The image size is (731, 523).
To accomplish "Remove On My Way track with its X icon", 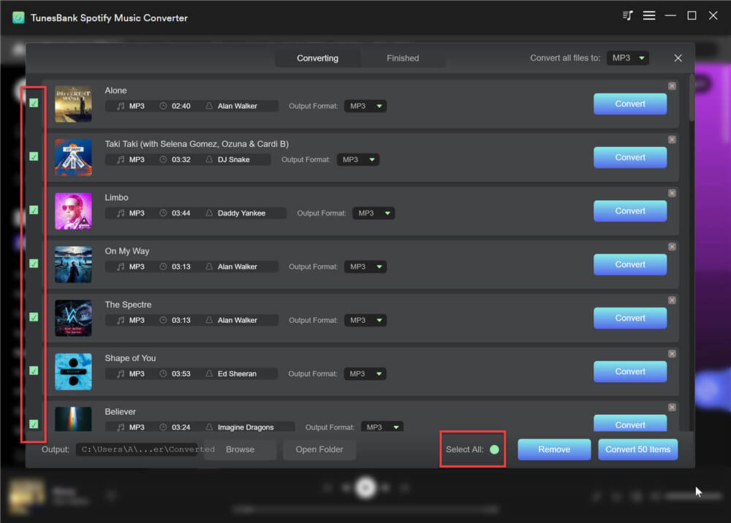I will [672, 247].
